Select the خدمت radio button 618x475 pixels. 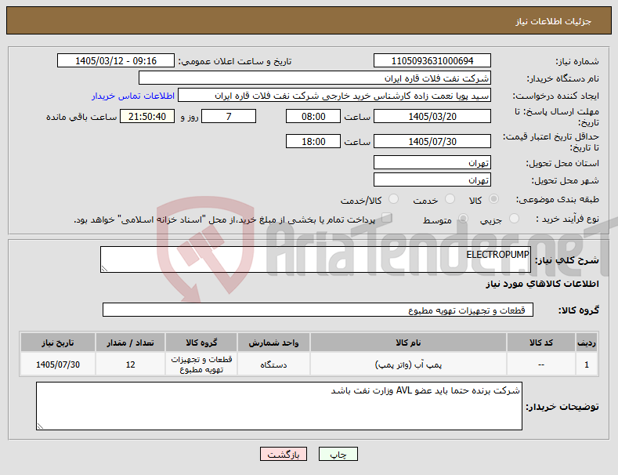click(x=450, y=199)
